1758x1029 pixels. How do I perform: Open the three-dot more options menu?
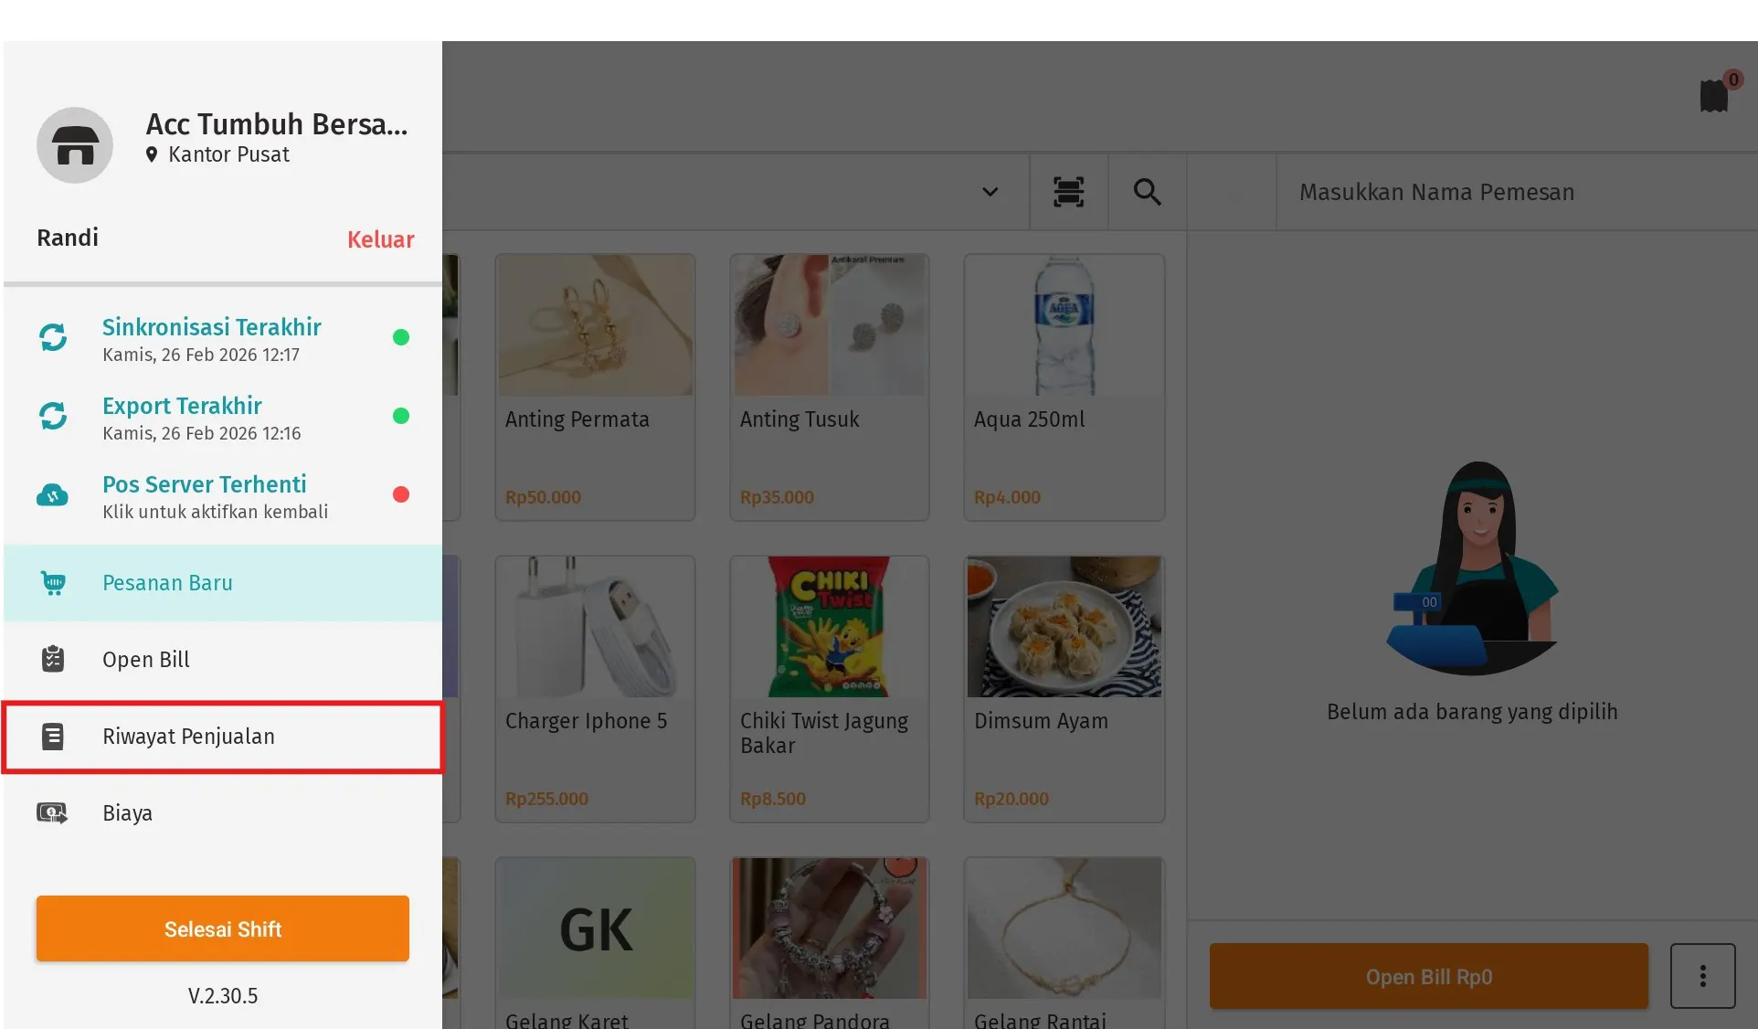(x=1702, y=976)
